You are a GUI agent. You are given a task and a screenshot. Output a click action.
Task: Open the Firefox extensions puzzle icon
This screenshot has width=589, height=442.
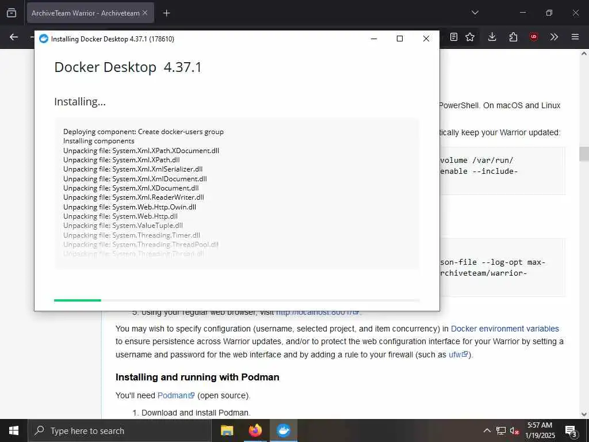[513, 37]
